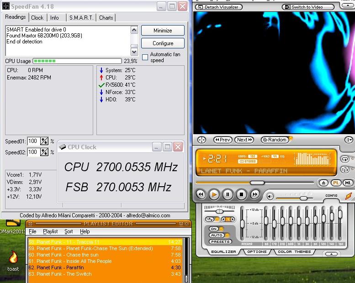The image size is (355, 283).
Task: Toggle the repeat loop icon
Action: tap(345, 159)
